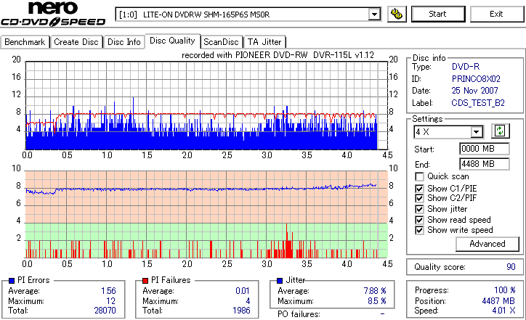
Task: Click the PI Errors total 28070
Action: tap(105, 311)
